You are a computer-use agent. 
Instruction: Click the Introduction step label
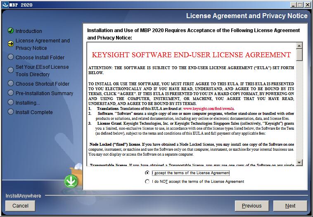29,31
